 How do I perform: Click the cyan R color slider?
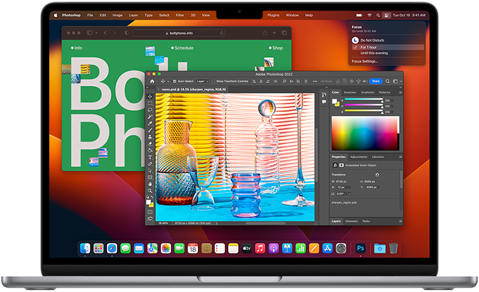[x=363, y=99]
